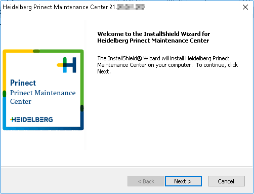Click the bold Prinect heading in the banner
This screenshot has height=194, width=254.
click(23, 83)
